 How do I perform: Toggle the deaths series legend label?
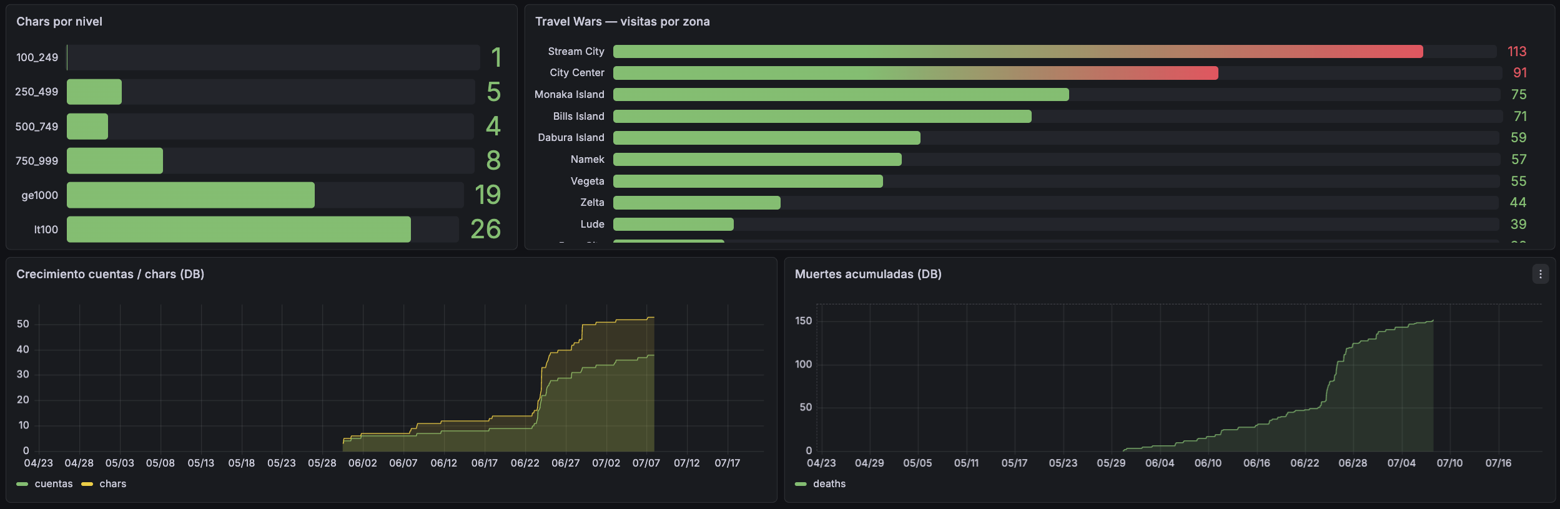(x=829, y=483)
